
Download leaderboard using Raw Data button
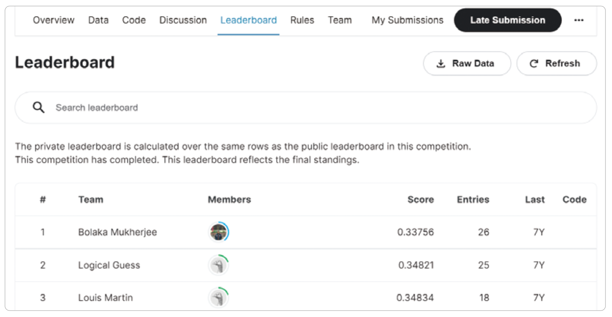(x=466, y=64)
